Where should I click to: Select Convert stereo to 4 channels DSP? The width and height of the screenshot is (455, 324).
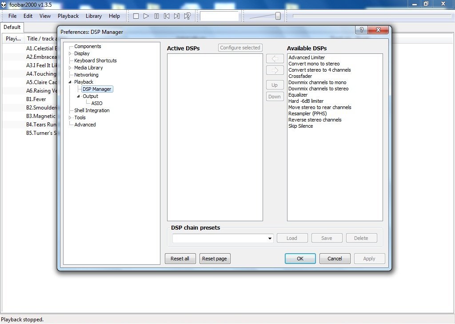click(x=319, y=70)
